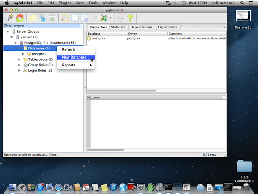Screen dimensions: 258x194
Task: Close the Object browser panel
Action: 81,25
